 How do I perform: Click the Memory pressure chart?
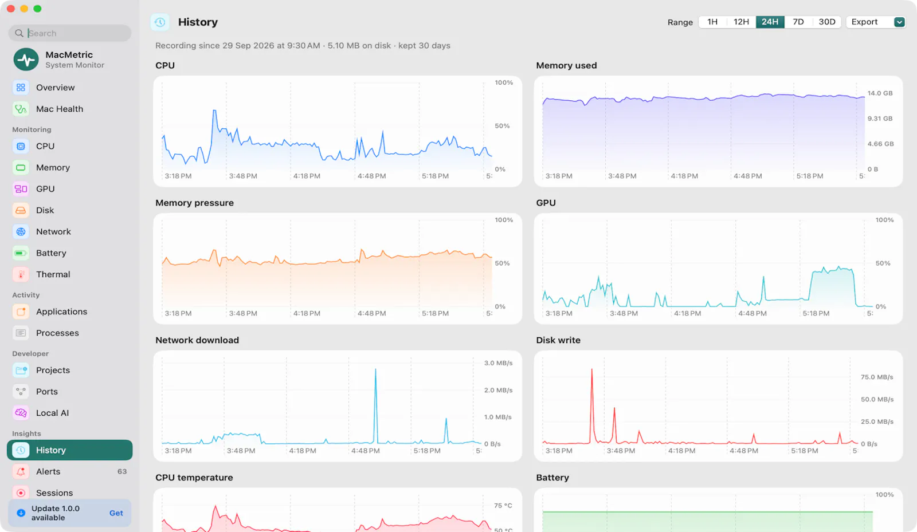[x=338, y=269]
